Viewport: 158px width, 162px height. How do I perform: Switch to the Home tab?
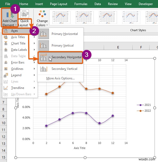24,4
